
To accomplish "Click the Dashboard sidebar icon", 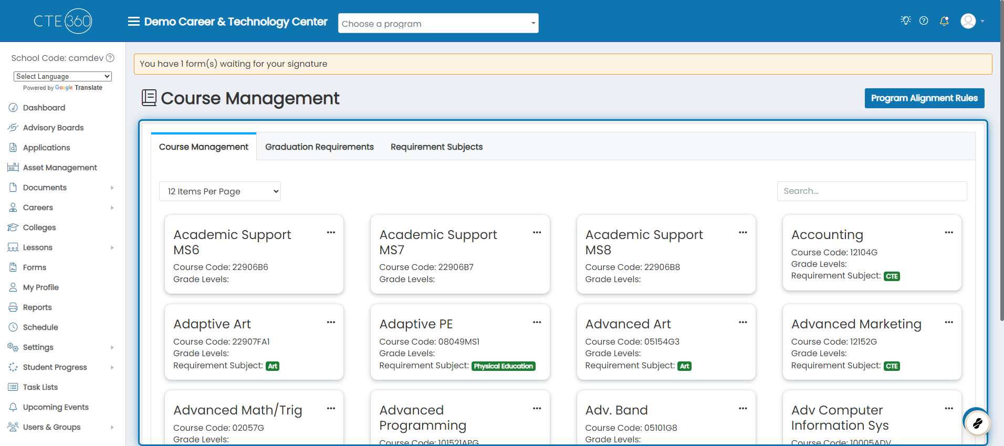I will [x=13, y=108].
